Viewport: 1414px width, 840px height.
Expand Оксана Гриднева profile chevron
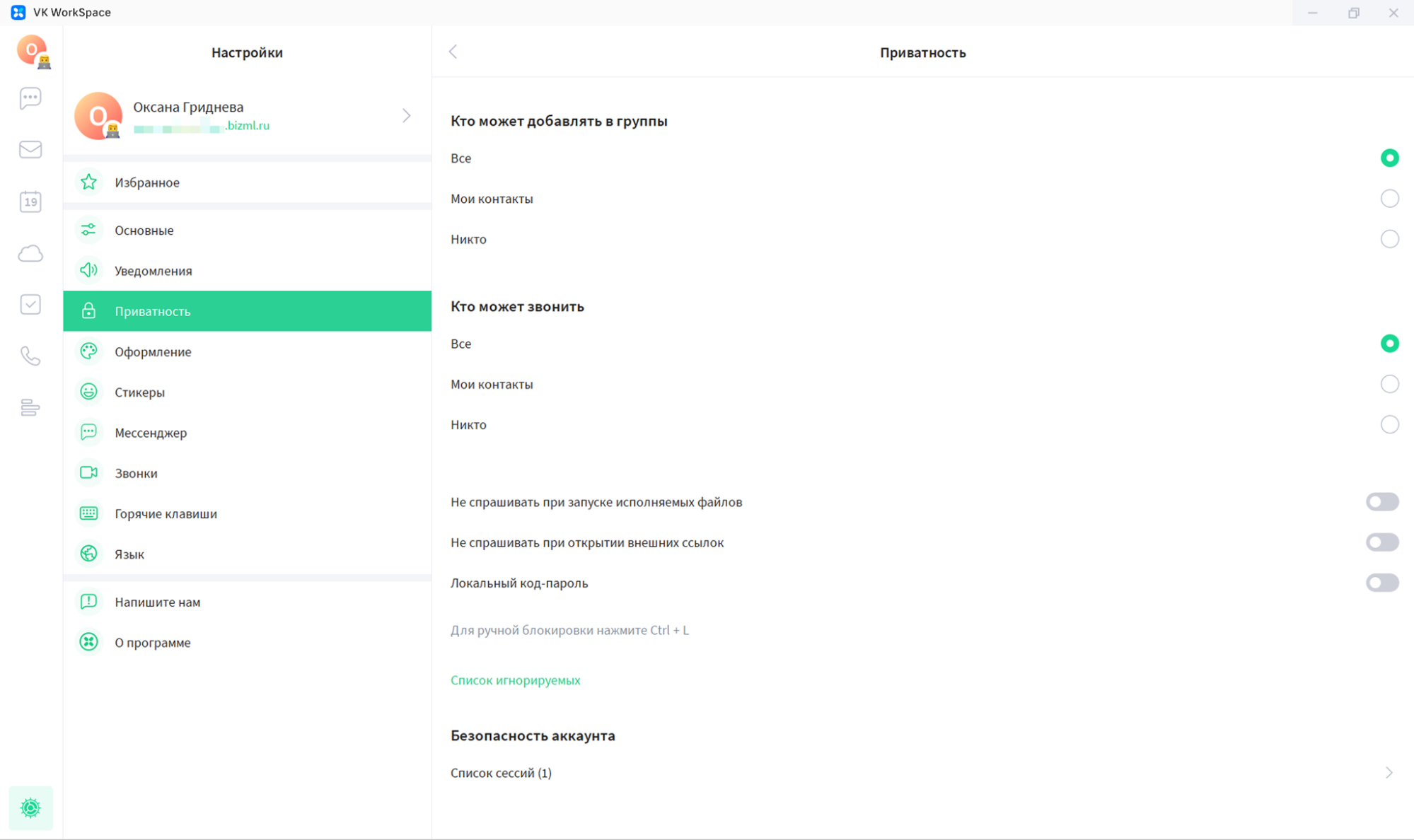(406, 116)
